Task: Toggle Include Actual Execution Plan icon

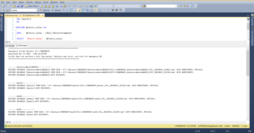Action: click(x=83, y=10)
